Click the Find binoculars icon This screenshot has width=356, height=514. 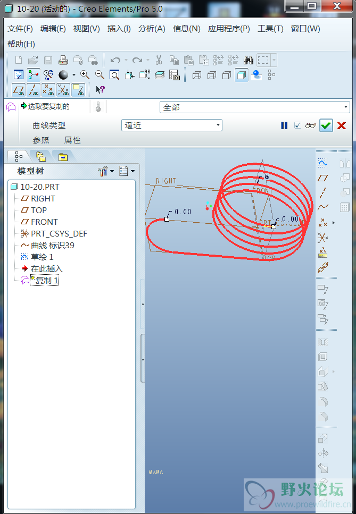coord(249,60)
